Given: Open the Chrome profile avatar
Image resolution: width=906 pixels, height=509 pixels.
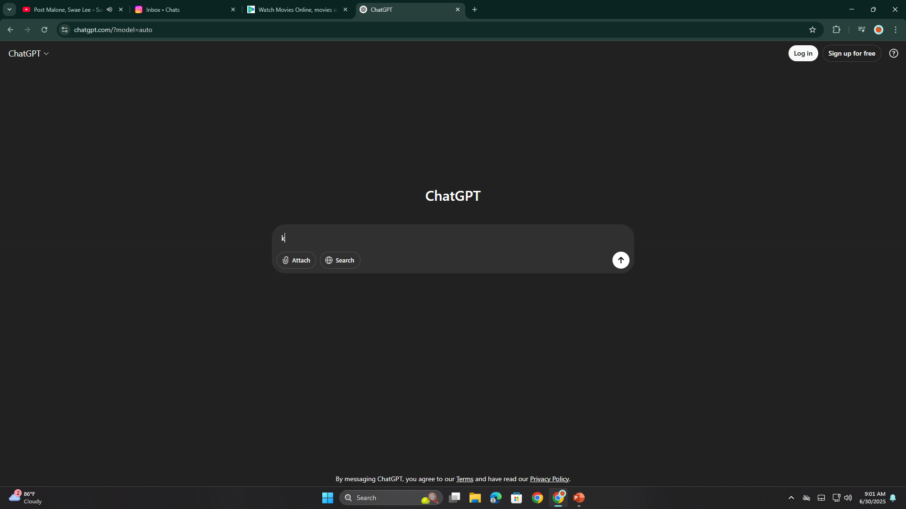Looking at the screenshot, I should point(878,30).
